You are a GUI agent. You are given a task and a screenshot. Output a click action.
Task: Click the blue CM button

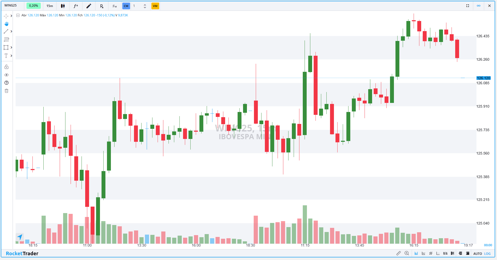click(126, 6)
